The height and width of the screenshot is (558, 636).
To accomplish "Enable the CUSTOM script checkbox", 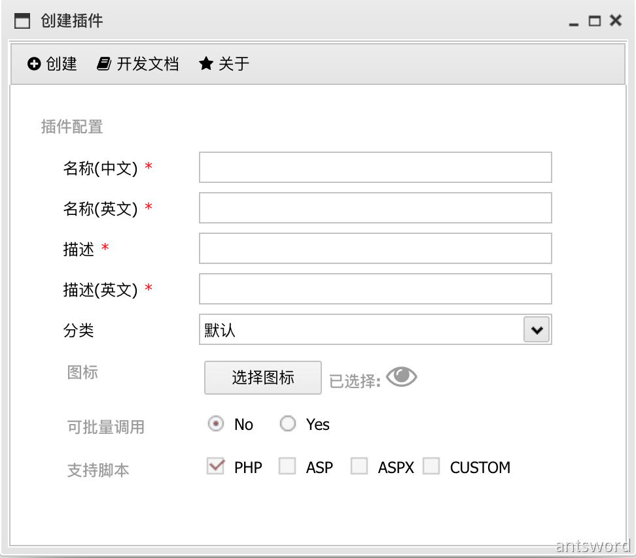I will (x=431, y=467).
